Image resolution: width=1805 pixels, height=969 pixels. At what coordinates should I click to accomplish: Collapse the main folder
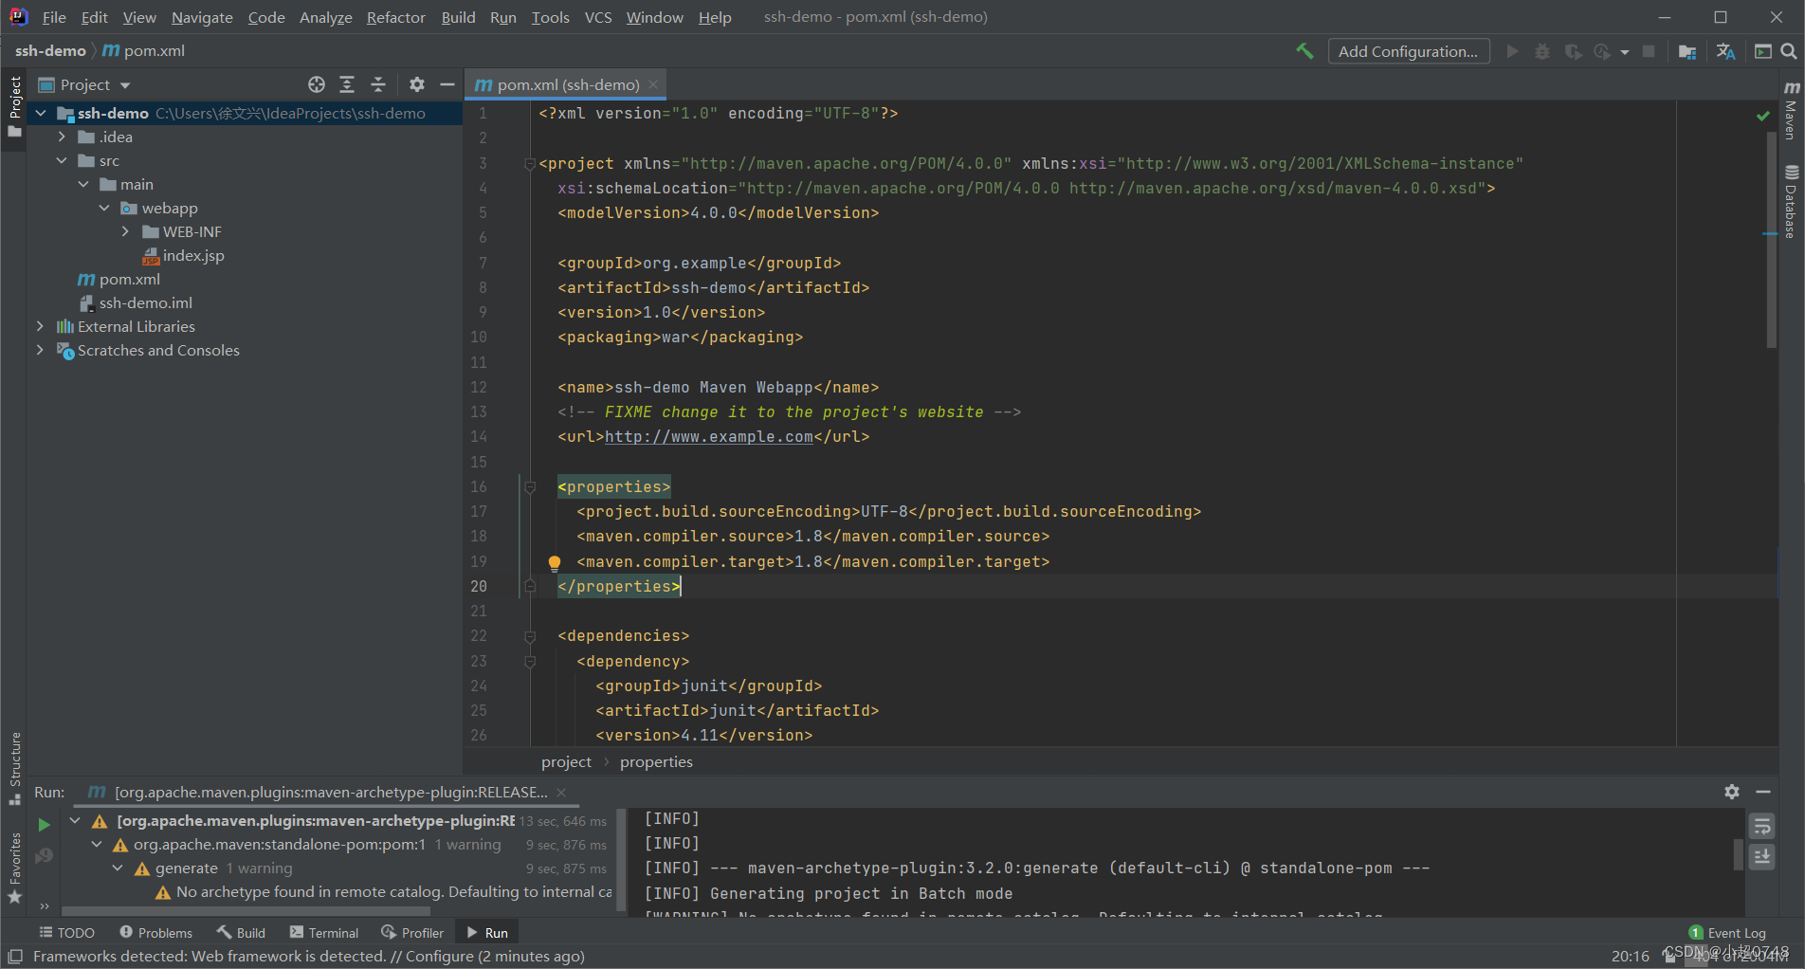(x=83, y=184)
